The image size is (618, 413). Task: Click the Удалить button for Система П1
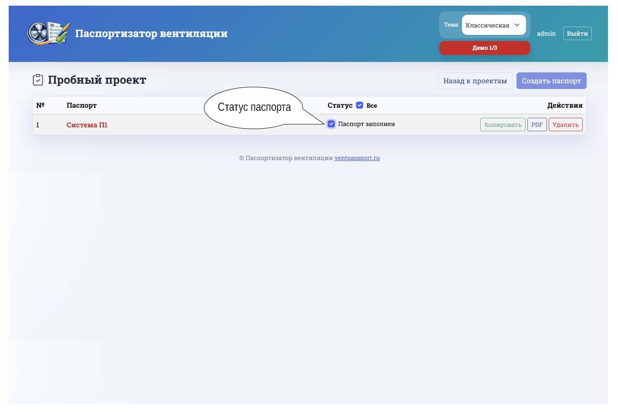click(x=566, y=125)
